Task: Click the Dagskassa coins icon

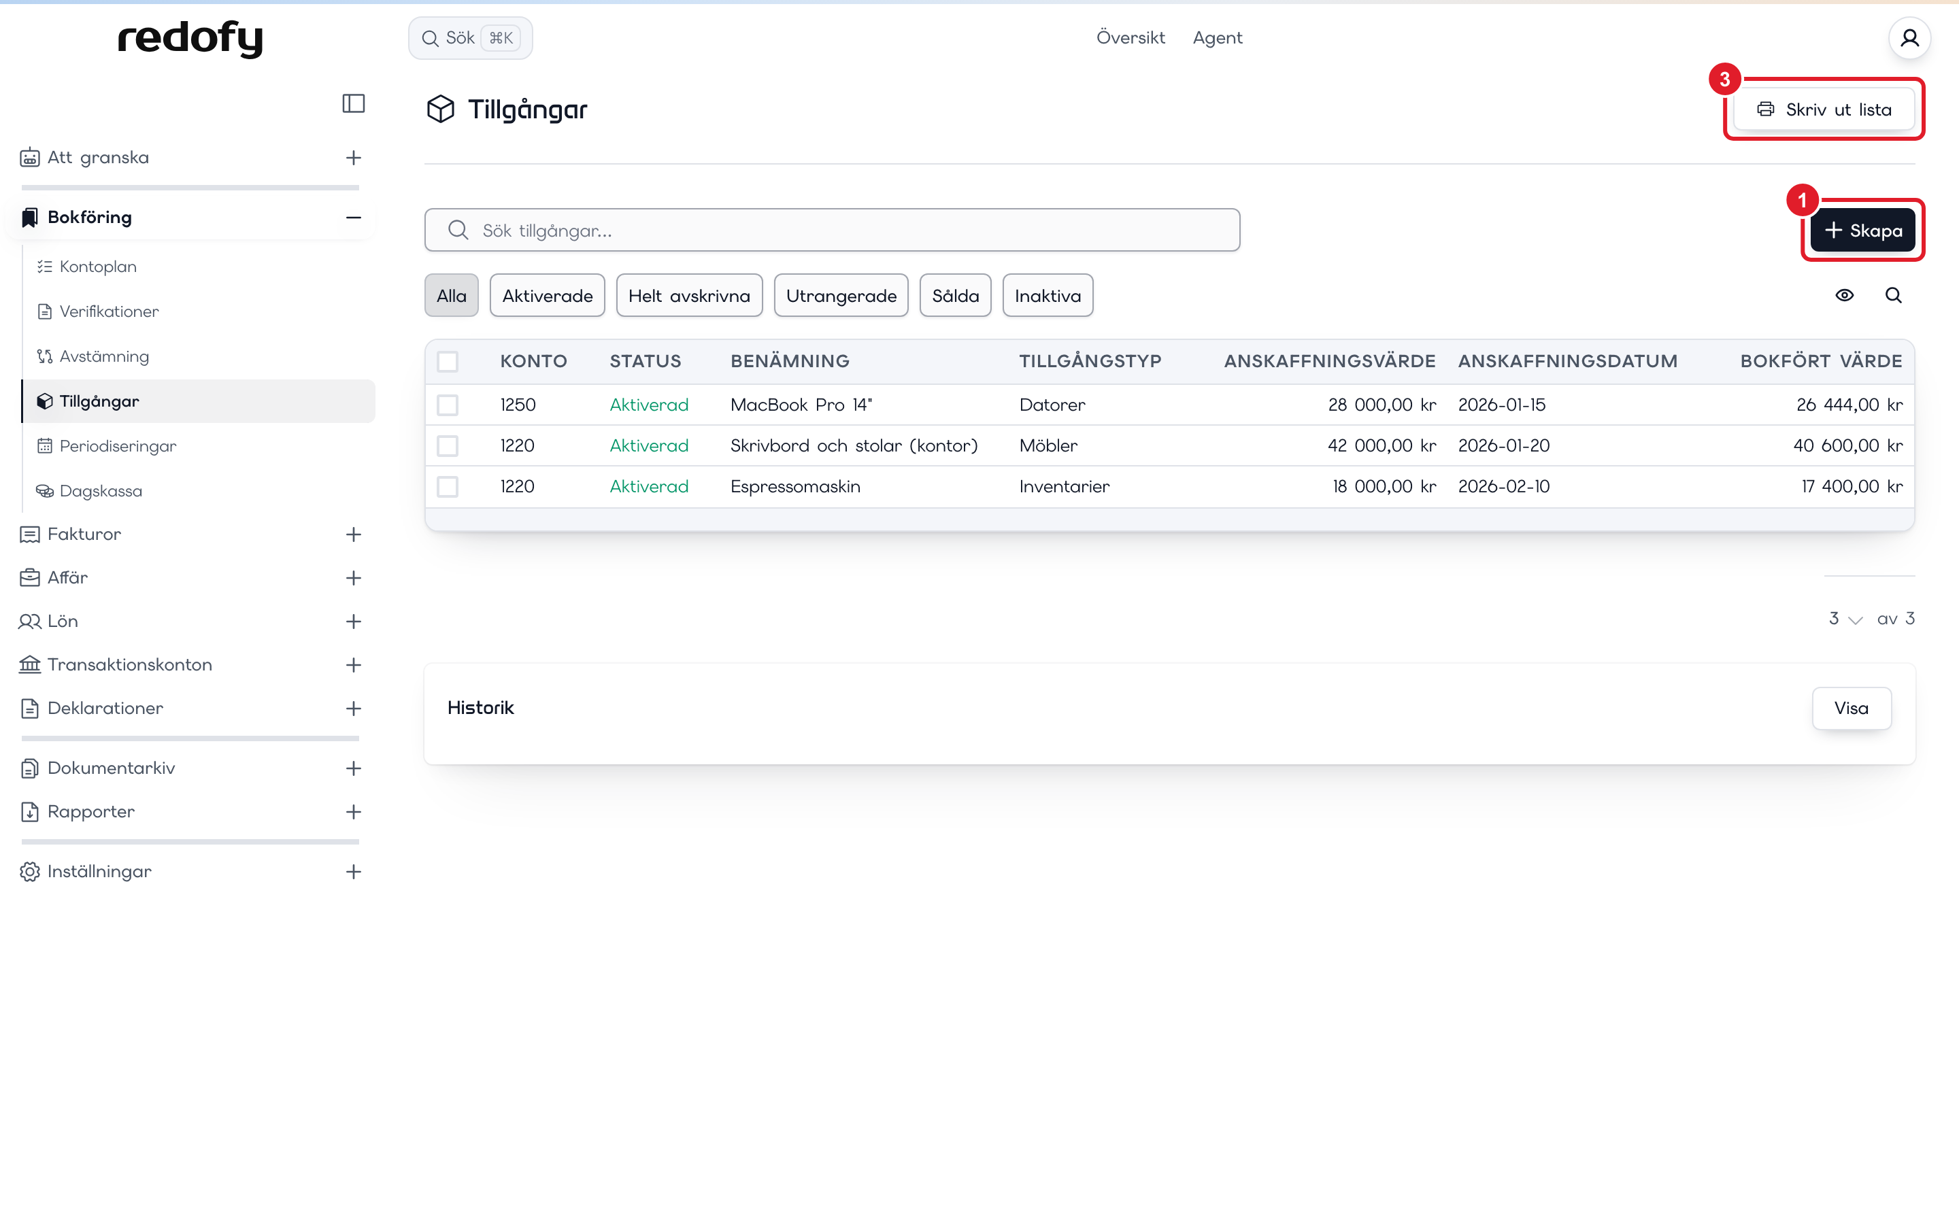Action: click(x=44, y=490)
